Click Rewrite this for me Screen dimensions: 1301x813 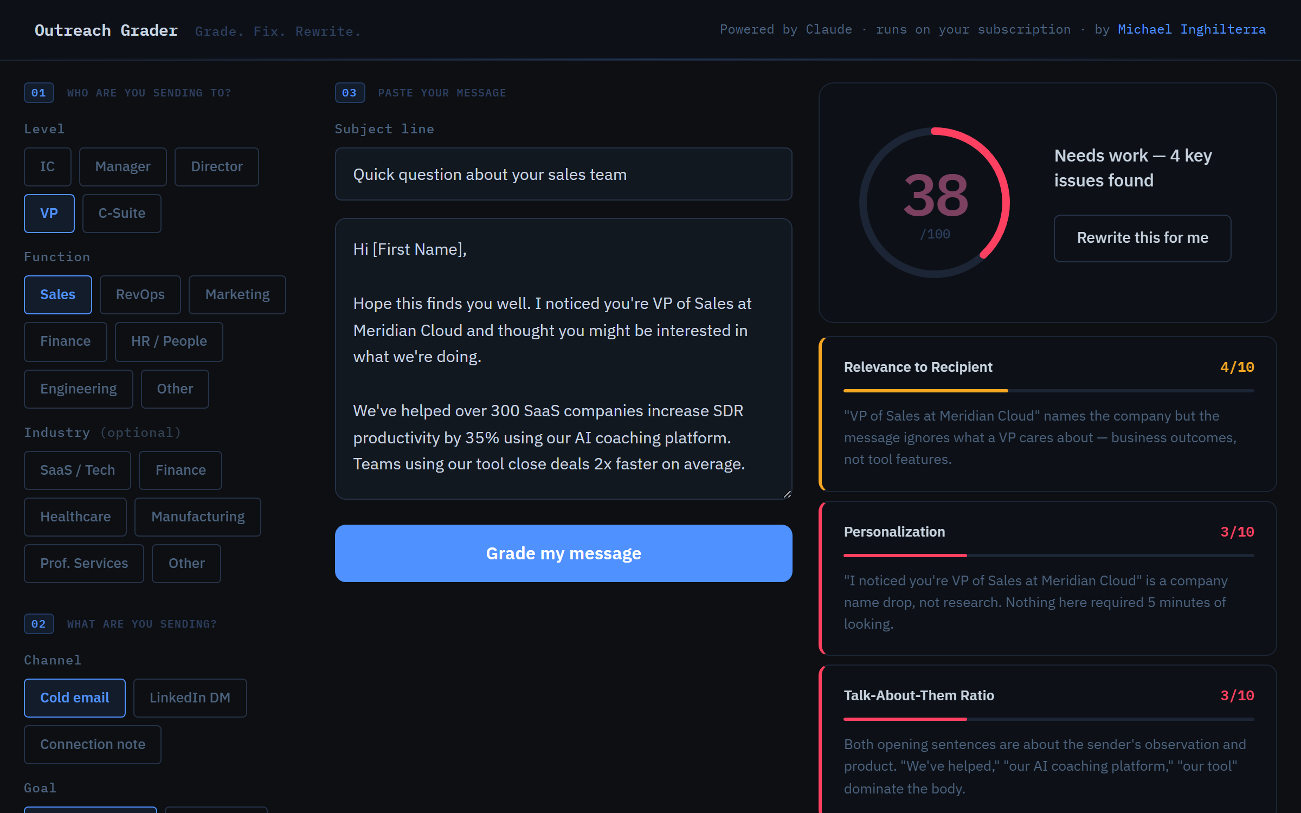coord(1143,238)
